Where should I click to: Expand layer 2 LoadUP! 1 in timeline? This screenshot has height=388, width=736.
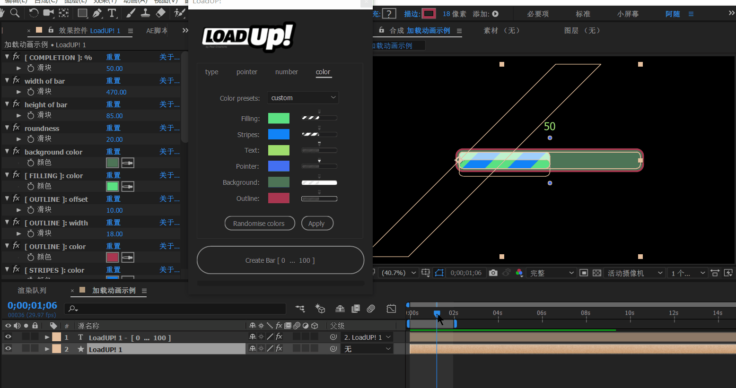pos(47,349)
